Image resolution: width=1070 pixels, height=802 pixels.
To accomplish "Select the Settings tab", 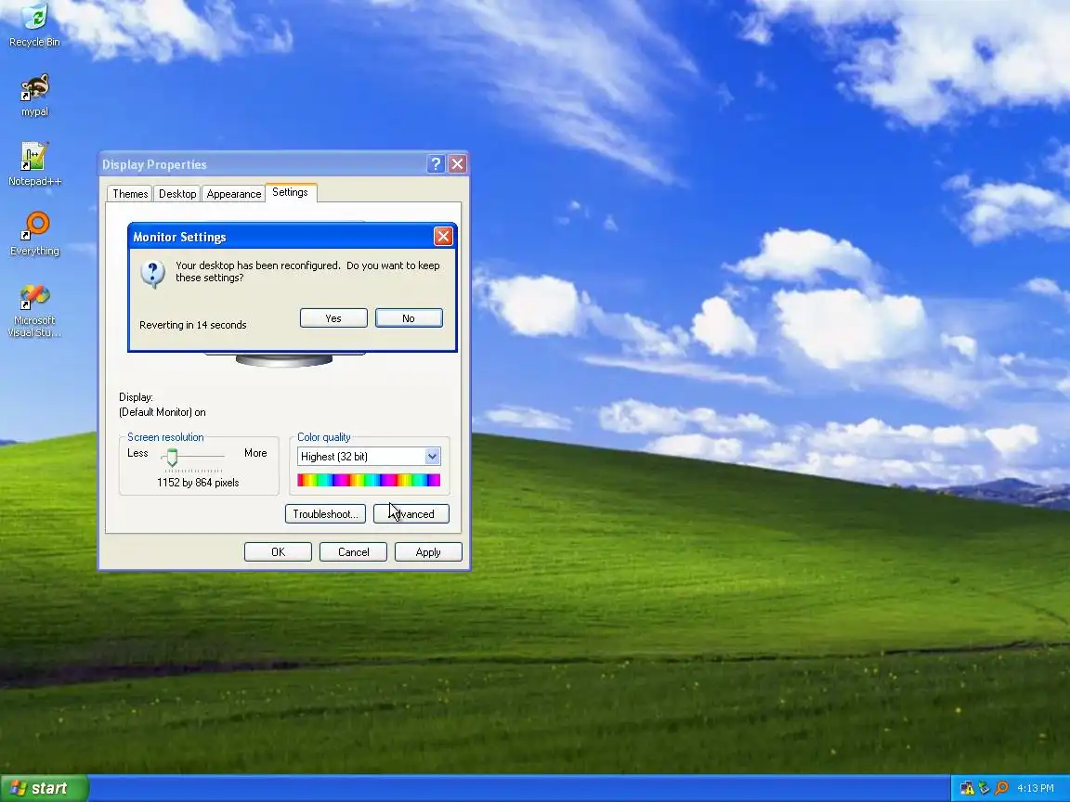I will point(290,192).
